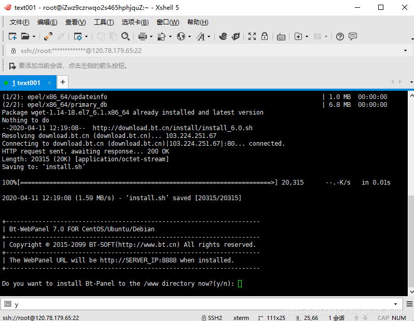The height and width of the screenshot is (321, 414).
Task: Click the Find magnifier icon
Action: (x=126, y=36)
